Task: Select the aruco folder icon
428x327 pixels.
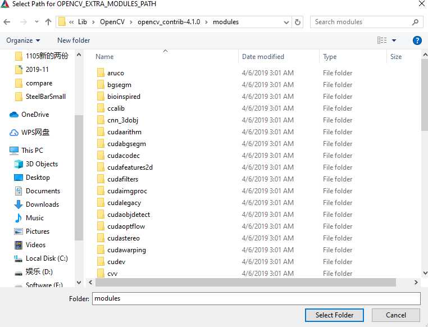Action: [101, 73]
